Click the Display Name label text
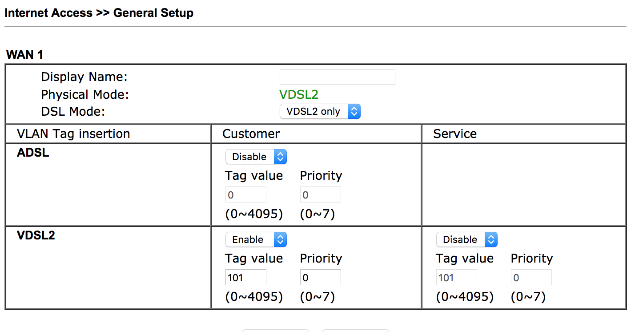The image size is (635, 332). click(84, 77)
